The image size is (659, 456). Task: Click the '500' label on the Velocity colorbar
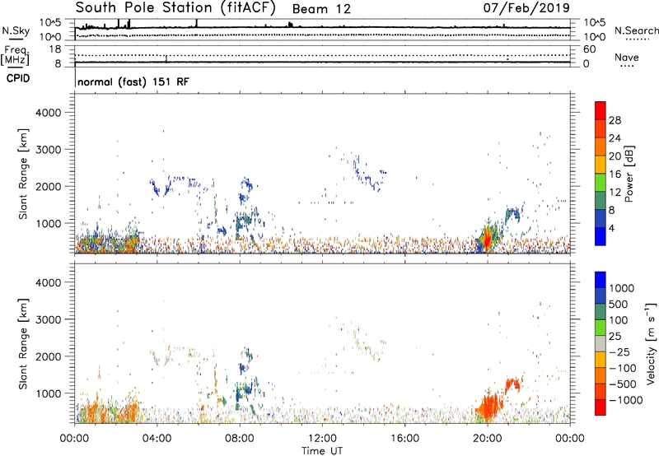pos(619,304)
